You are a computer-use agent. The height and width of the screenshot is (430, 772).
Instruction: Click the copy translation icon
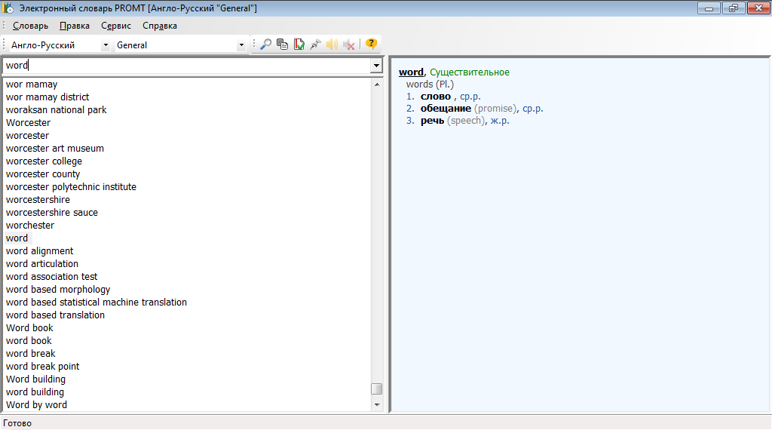282,45
